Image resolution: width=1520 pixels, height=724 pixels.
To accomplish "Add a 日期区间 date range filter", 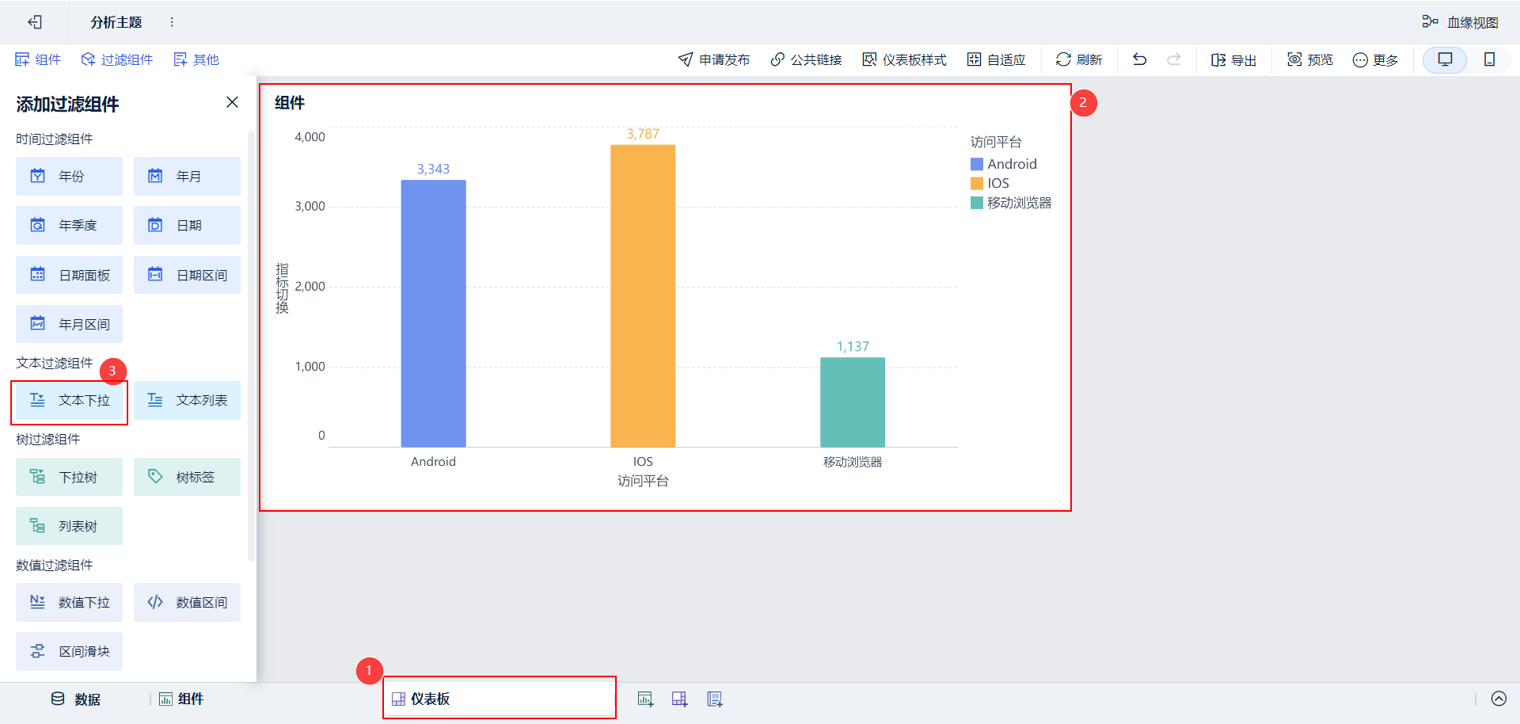I will (187, 275).
